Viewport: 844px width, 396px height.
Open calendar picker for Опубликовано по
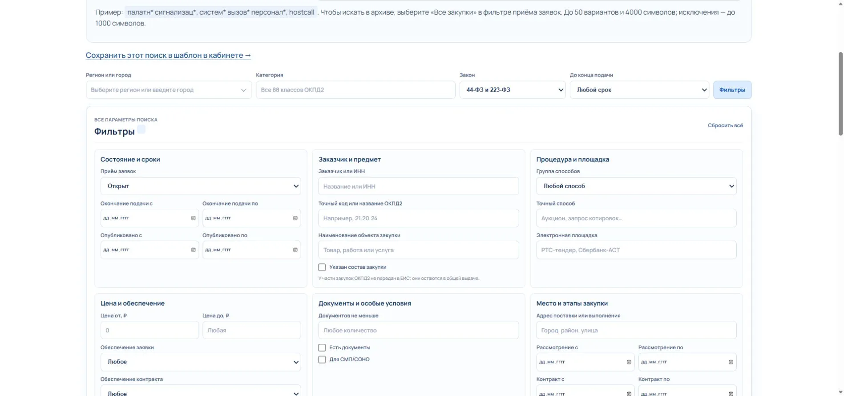pyautogui.click(x=295, y=250)
